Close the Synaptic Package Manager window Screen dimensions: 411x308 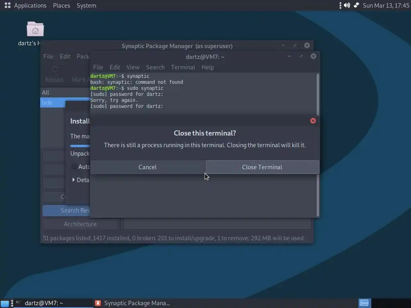pyautogui.click(x=307, y=45)
